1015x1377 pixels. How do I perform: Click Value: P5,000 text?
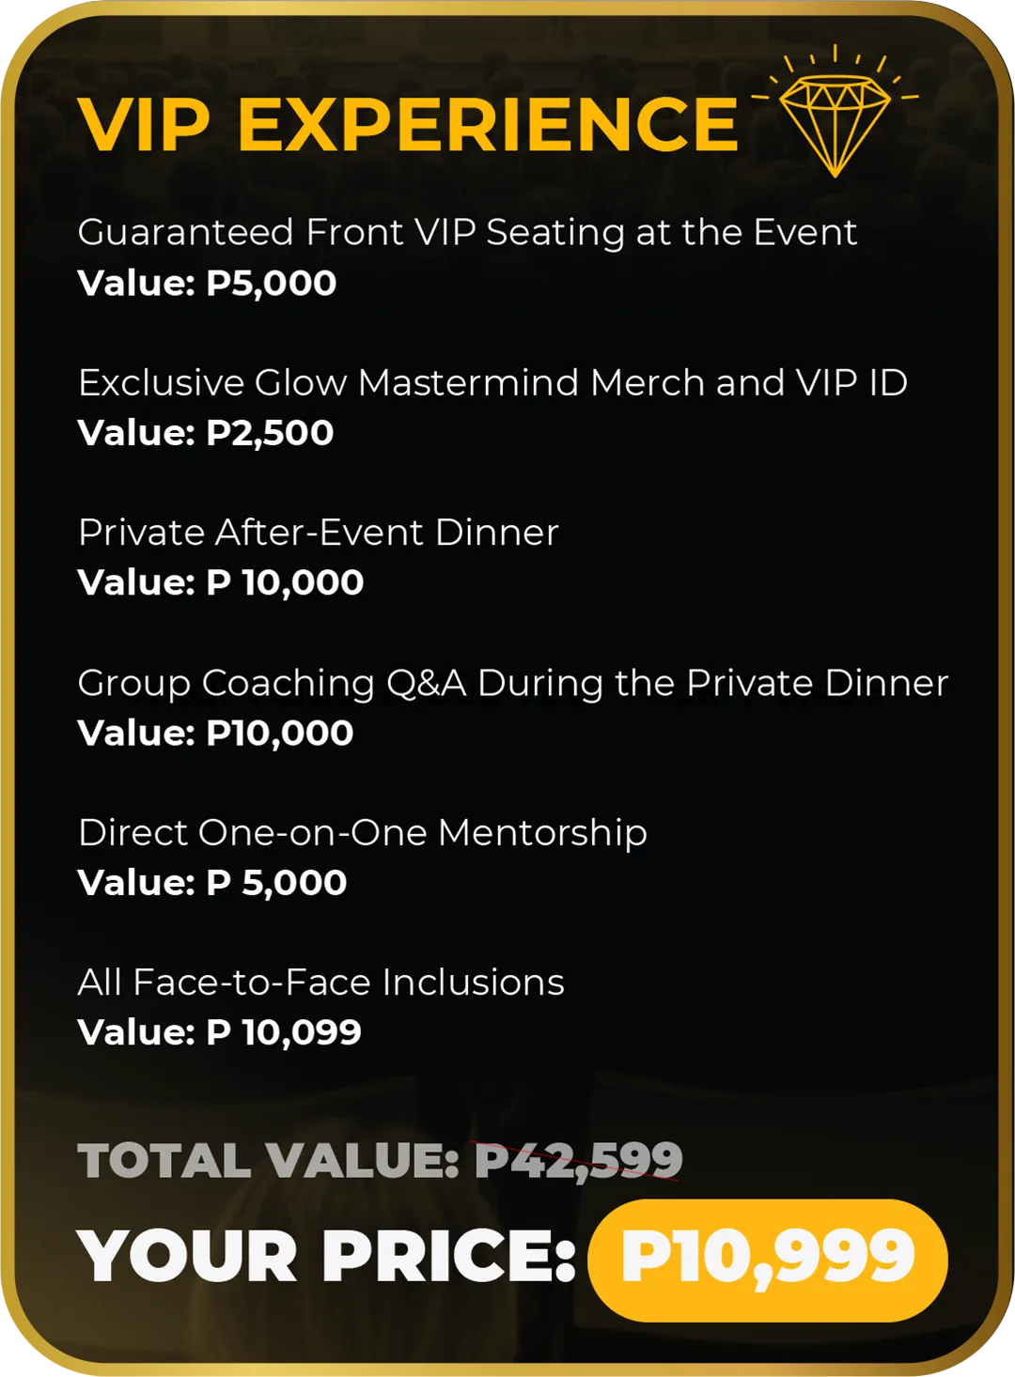pos(207,283)
